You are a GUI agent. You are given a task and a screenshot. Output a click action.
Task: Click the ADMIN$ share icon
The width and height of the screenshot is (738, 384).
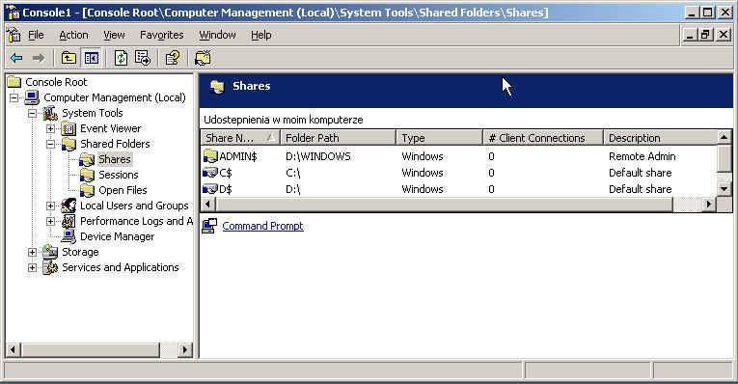pos(210,155)
